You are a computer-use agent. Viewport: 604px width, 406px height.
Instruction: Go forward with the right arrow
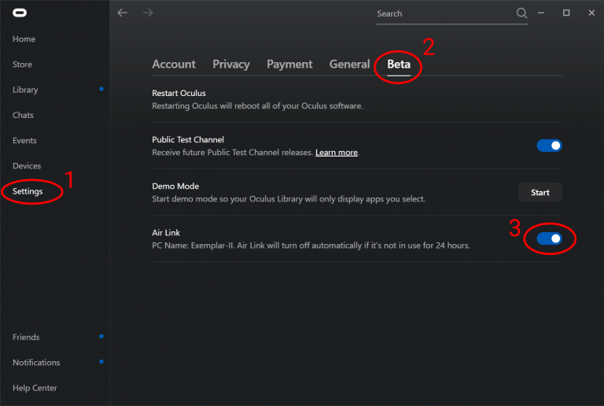point(146,13)
